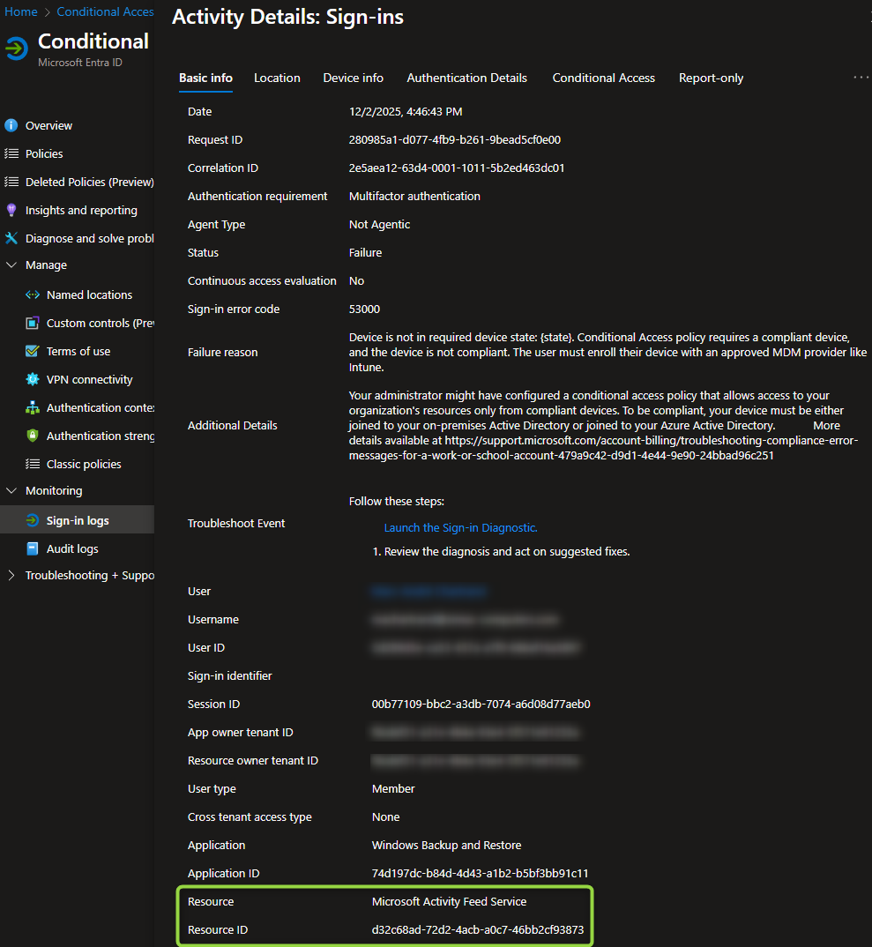Launch the Sign-in Diagnostic

click(461, 527)
